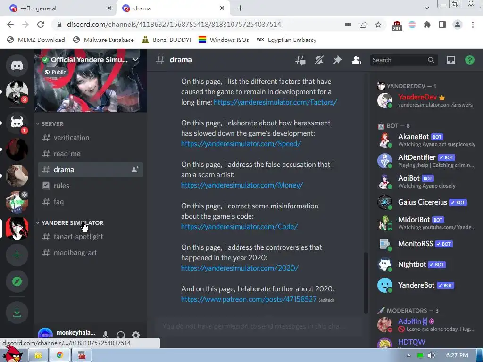Toggle Chrome side panel icon

click(442, 25)
